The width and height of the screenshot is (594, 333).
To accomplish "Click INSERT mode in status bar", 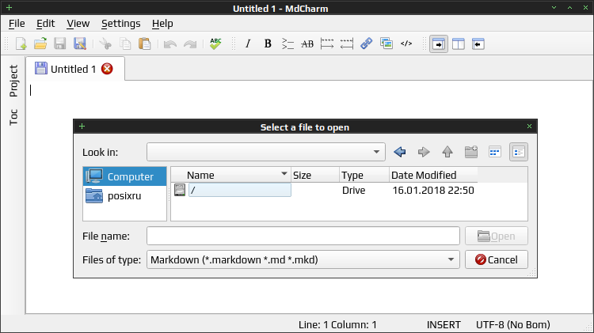I will click(x=444, y=324).
